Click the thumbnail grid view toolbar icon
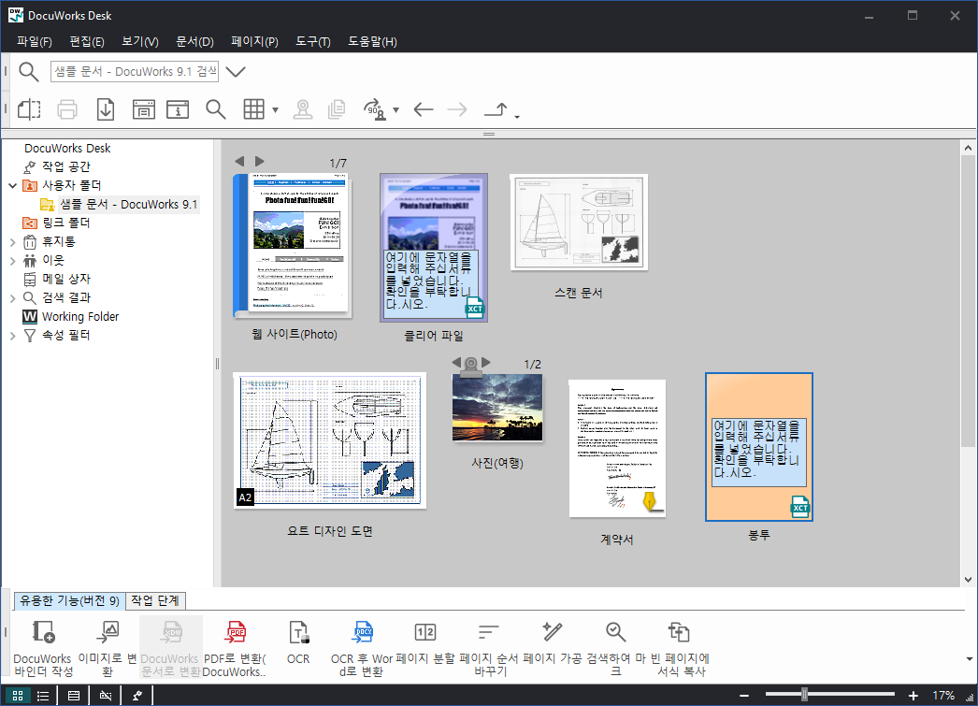 click(x=254, y=109)
